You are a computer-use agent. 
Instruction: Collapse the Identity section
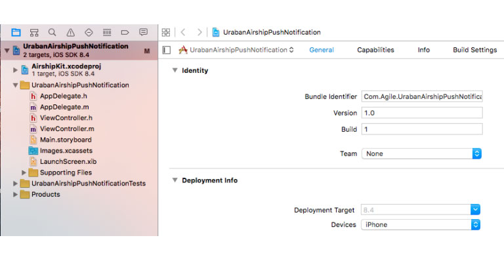[x=175, y=70]
